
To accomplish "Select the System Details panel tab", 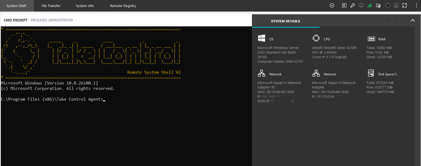I will (x=285, y=21).
